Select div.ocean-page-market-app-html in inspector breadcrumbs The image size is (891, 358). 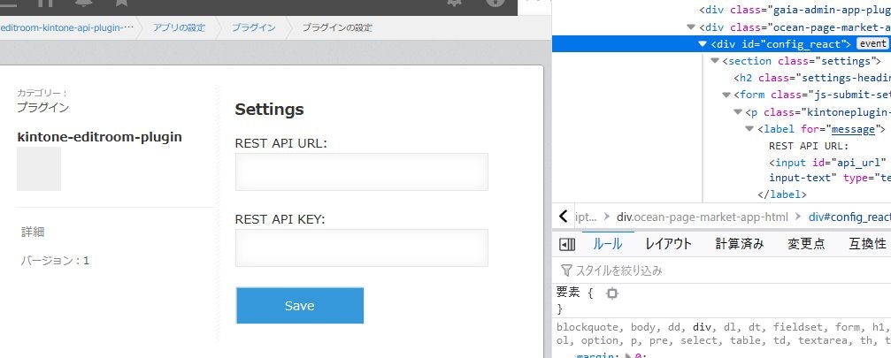703,217
